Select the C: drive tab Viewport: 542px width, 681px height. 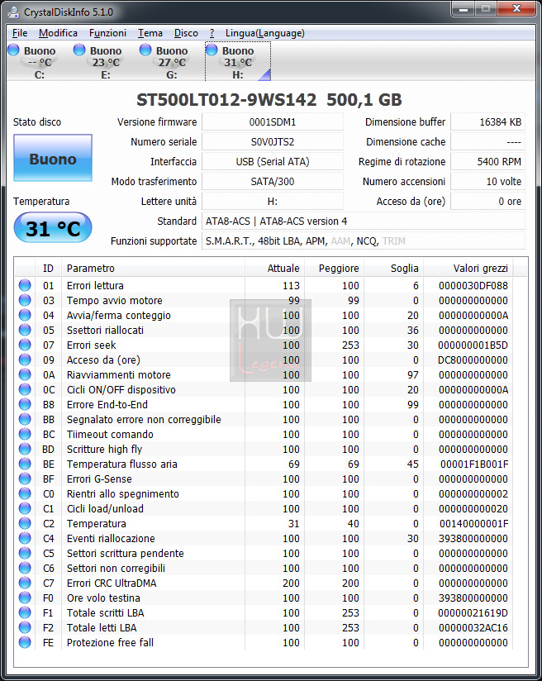[40, 62]
